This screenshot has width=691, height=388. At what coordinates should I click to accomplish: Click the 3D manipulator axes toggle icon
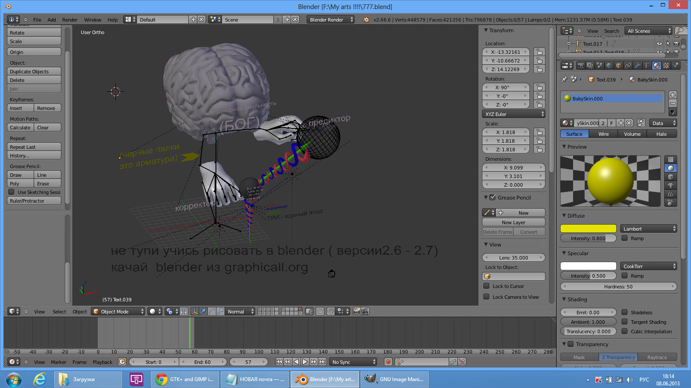click(194, 311)
